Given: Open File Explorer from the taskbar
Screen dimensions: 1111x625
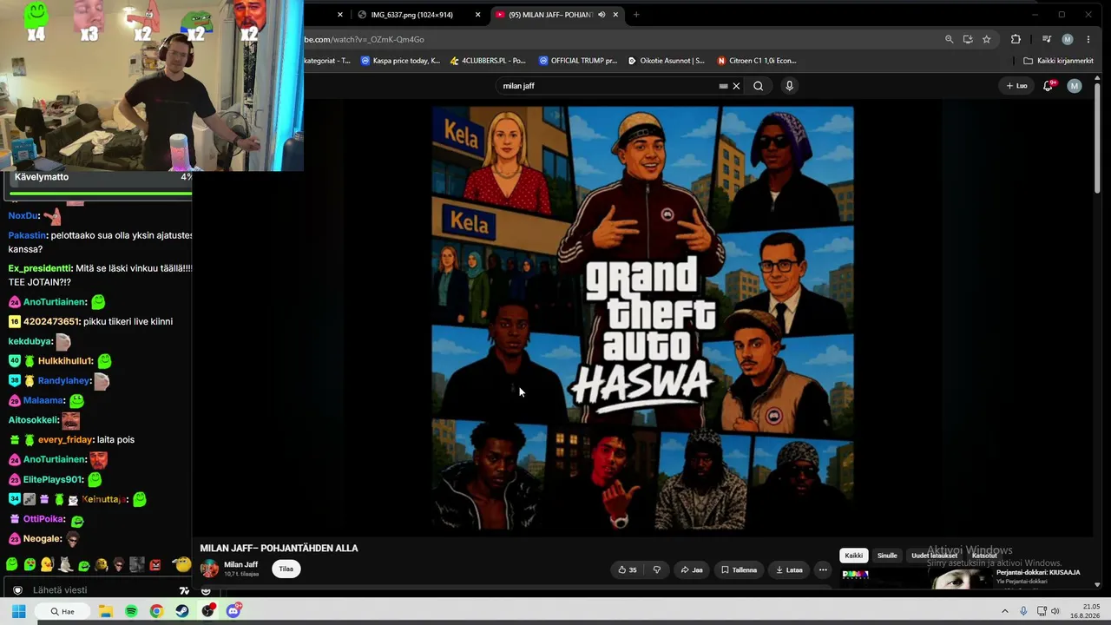Looking at the screenshot, I should coord(105,611).
